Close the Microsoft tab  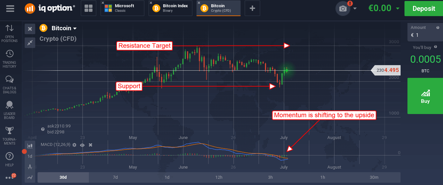(103, 3)
